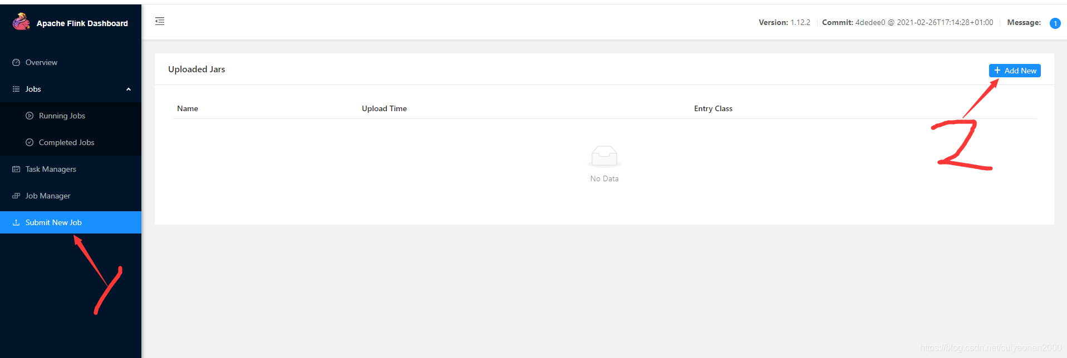Go to Task Managers
1067x358 pixels.
click(71, 169)
